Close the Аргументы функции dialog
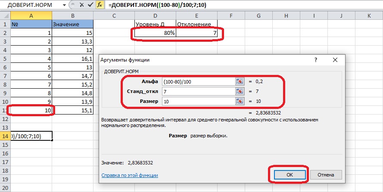The height and width of the screenshot is (192, 383). 335,60
